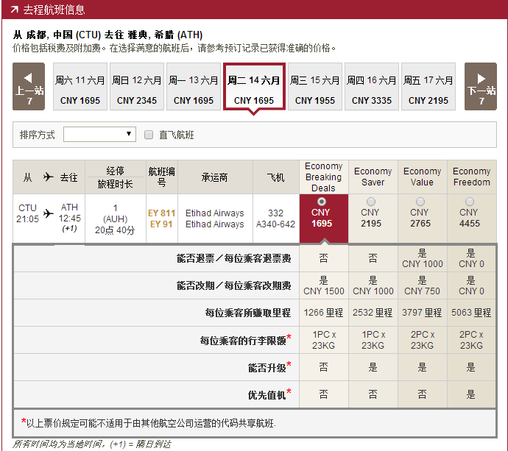Click the header arrow icon beside 去程航班信息

tap(14, 10)
